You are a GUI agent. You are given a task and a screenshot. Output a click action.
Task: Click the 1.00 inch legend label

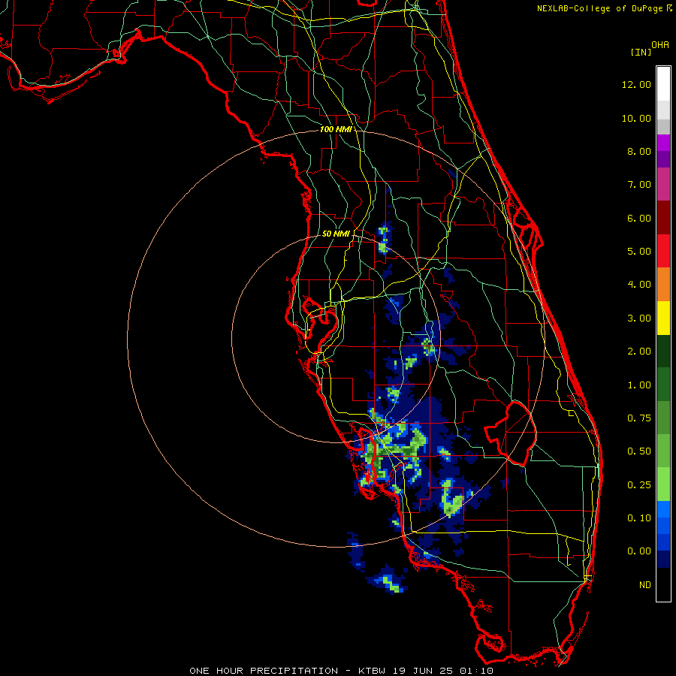tap(638, 385)
